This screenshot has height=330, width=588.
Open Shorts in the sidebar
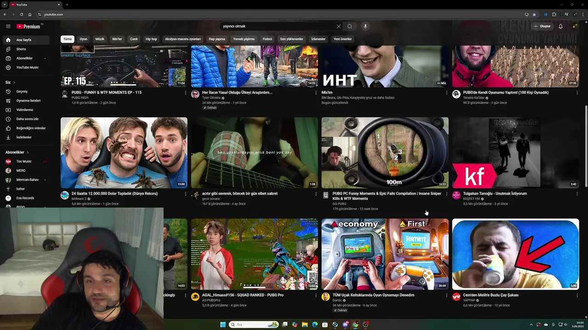[x=25, y=49]
